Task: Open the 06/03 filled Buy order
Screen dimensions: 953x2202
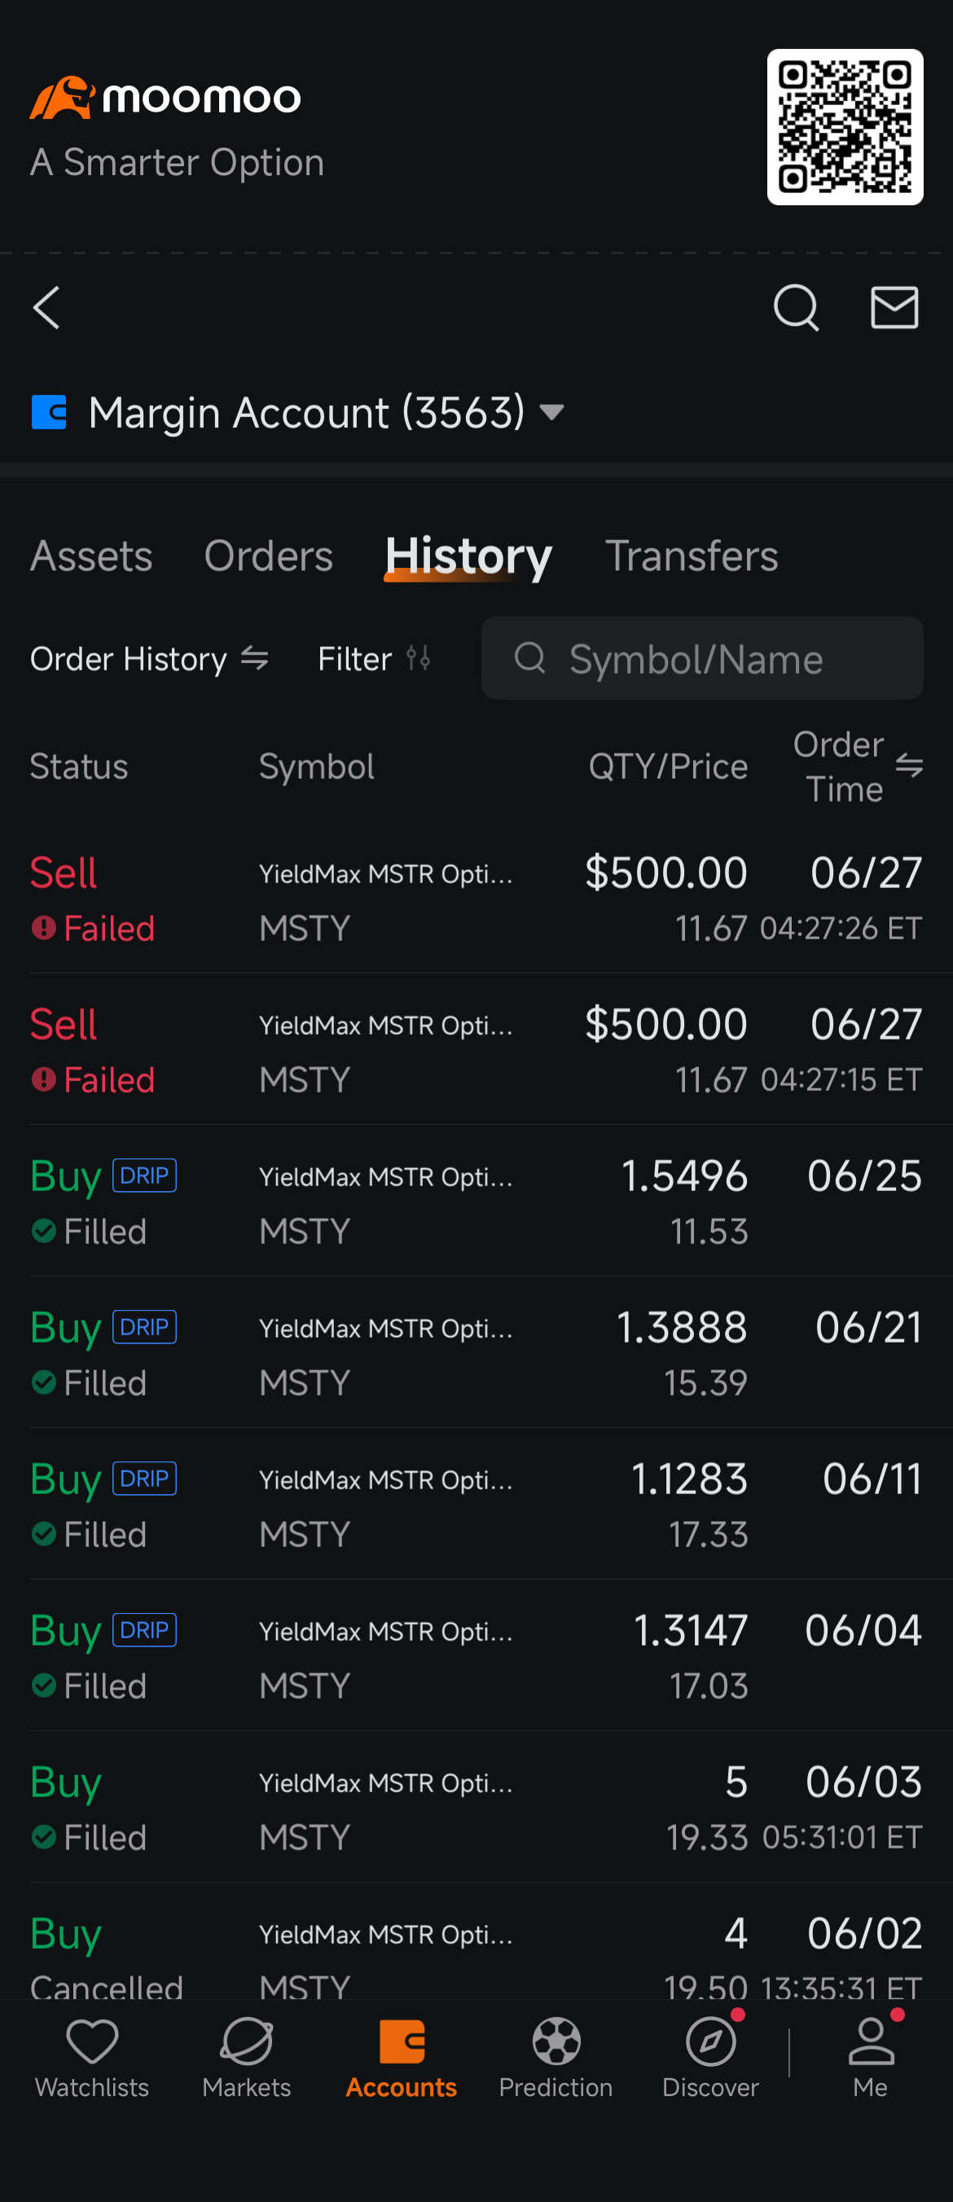Action: point(476,1808)
